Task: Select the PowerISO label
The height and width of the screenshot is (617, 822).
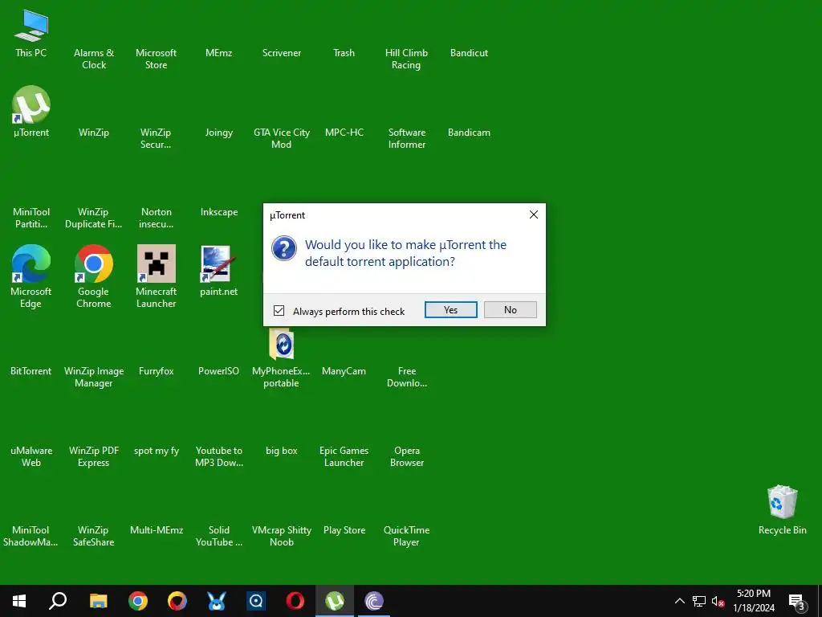Action: click(x=218, y=371)
